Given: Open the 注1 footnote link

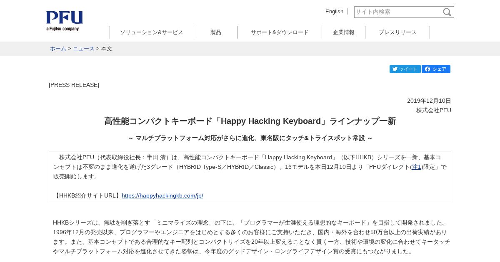Looking at the screenshot, I should pos(417,167).
